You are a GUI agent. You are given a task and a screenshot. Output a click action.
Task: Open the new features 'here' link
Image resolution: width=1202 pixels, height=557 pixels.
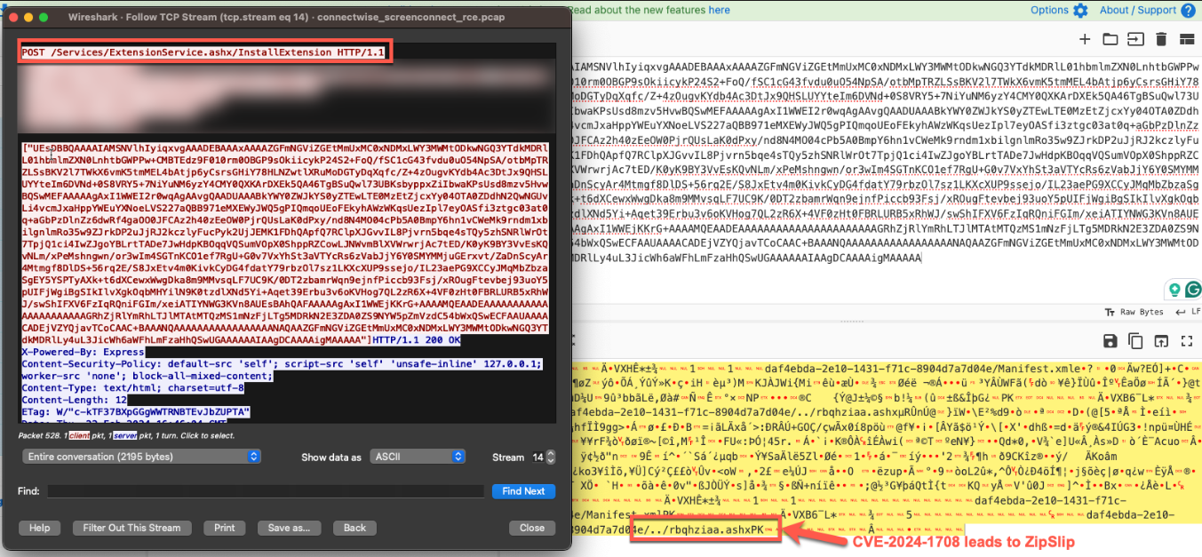720,11
